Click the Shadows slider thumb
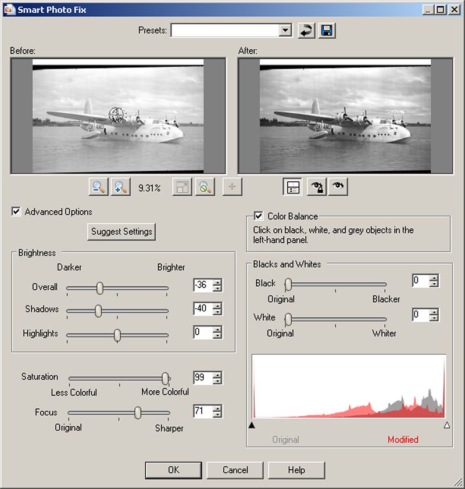The image size is (465, 489). pos(98,311)
